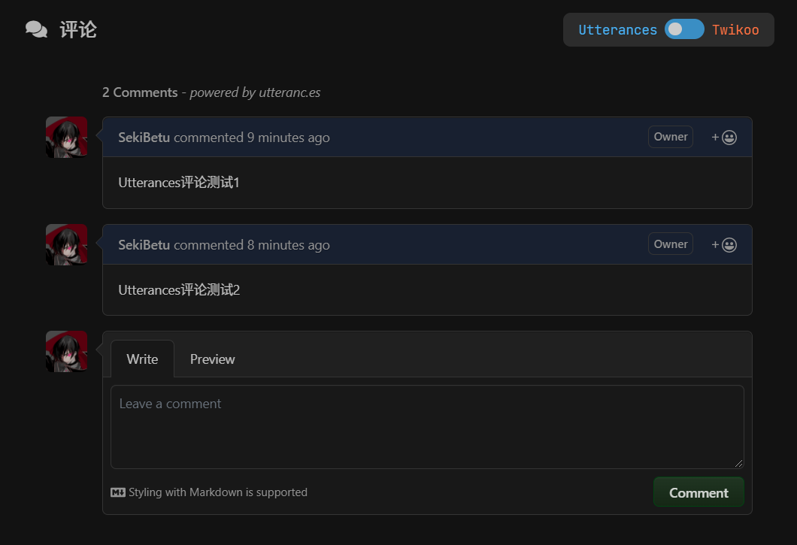Click the Leave a comment input area
This screenshot has width=797, height=545.
pos(426,425)
